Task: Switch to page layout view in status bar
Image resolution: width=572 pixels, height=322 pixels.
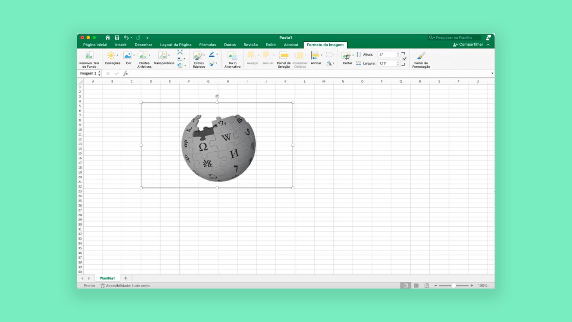Action: 416,285
